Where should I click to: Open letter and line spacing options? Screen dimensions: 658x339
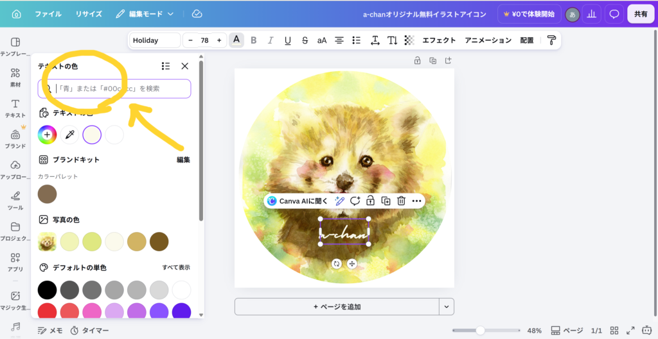(x=375, y=40)
